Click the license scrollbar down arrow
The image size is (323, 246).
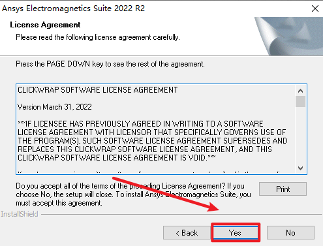[x=300, y=168]
